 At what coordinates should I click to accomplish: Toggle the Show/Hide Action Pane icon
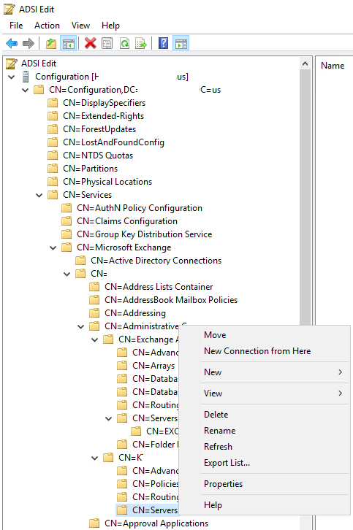(181, 43)
